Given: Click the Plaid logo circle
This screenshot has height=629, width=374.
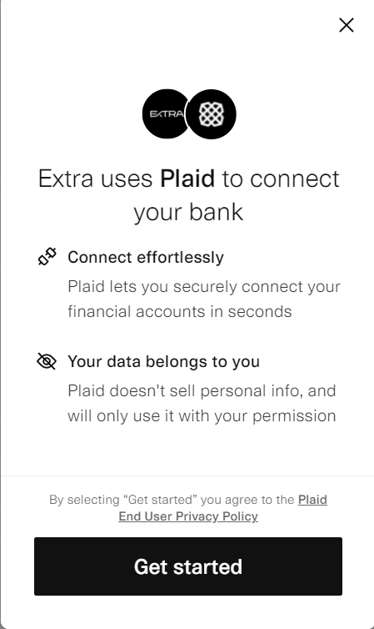Looking at the screenshot, I should [x=211, y=114].
